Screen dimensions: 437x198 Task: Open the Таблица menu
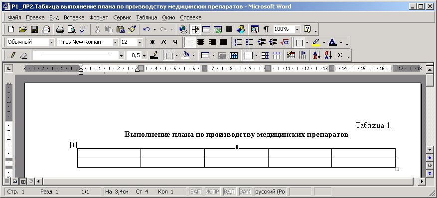click(146, 17)
